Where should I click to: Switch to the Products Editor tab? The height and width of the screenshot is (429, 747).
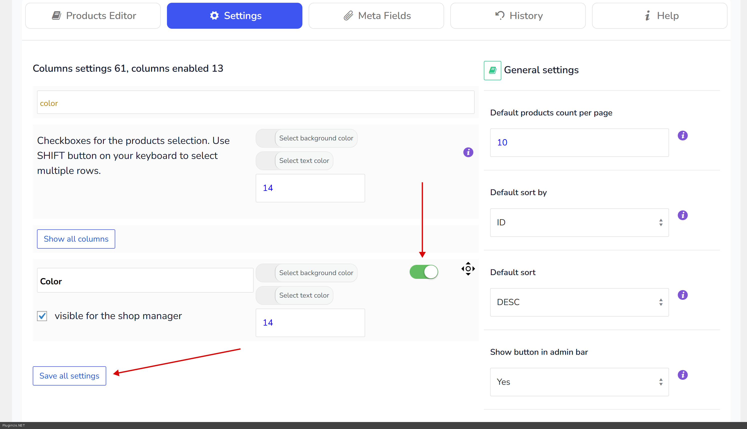[93, 16]
